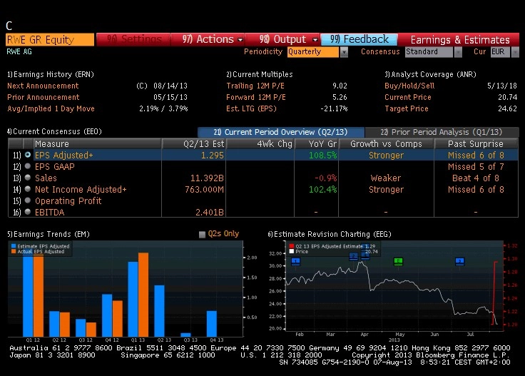
Task: Click the Current Price value 20.74
Action: pos(507,97)
